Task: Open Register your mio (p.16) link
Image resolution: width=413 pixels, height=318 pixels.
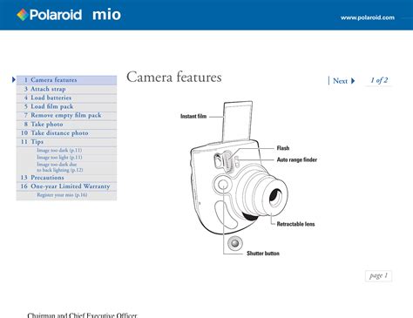Action: pos(62,195)
